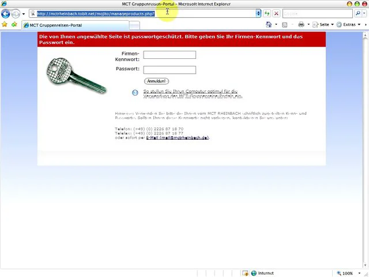Select the MCT Gruppenreisen-Portal tab
The height and width of the screenshot is (277, 369).
pyautogui.click(x=76, y=25)
